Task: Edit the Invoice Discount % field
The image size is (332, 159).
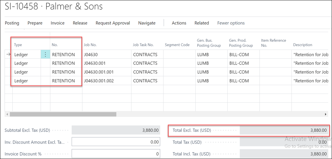Action: pyautogui.click(x=116, y=154)
